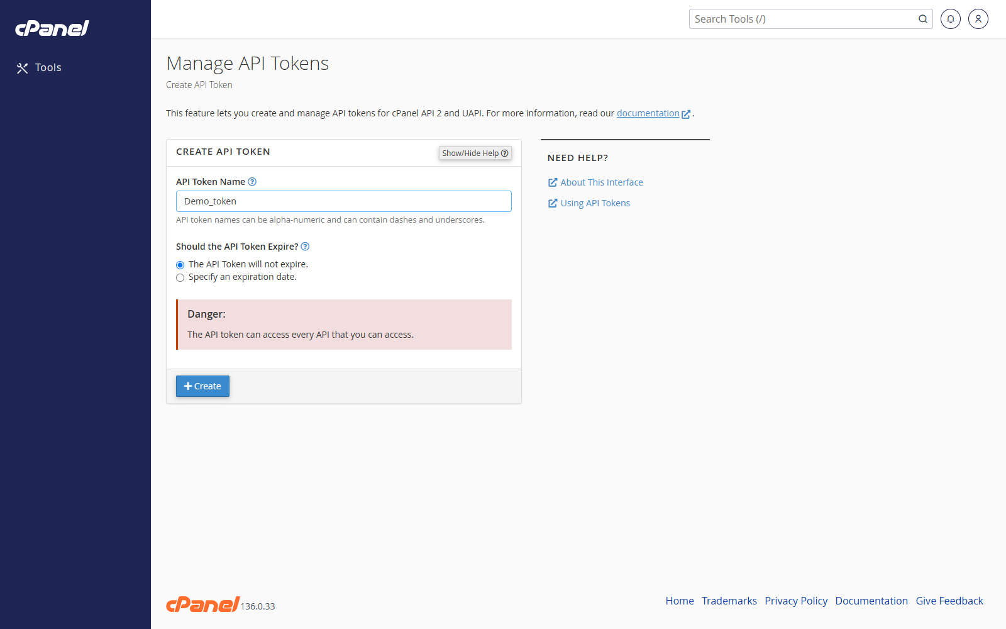Edit the API Token Name field

(x=344, y=201)
